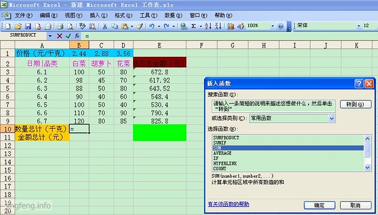Open the 视图 menu
378x215 pixels.
tap(73, 15)
